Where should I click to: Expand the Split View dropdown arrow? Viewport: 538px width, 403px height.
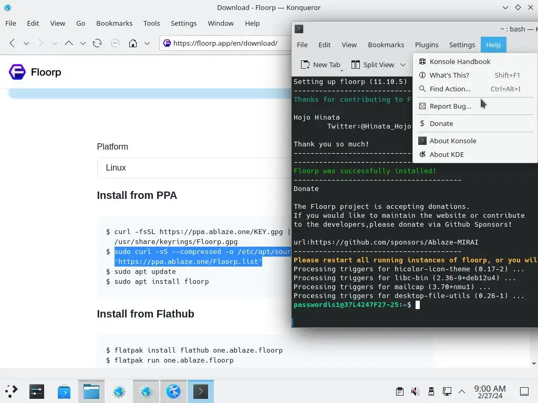[403, 65]
